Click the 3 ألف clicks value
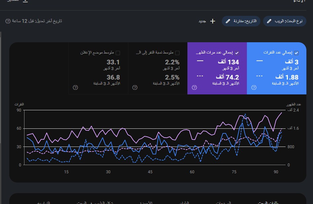The height and width of the screenshot is (204, 313). (x=292, y=62)
